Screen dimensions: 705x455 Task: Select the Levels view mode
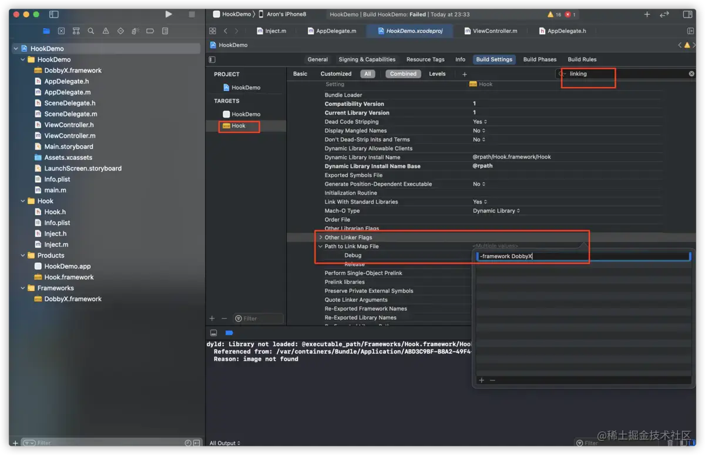pyautogui.click(x=437, y=74)
